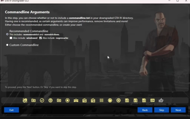Click the group of people icon
The image size is (190, 119).
[x=76, y=100]
